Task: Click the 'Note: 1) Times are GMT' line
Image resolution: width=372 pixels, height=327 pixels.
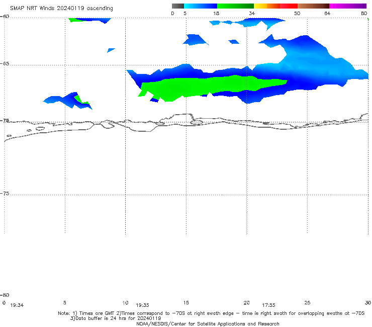Action: click(211, 313)
